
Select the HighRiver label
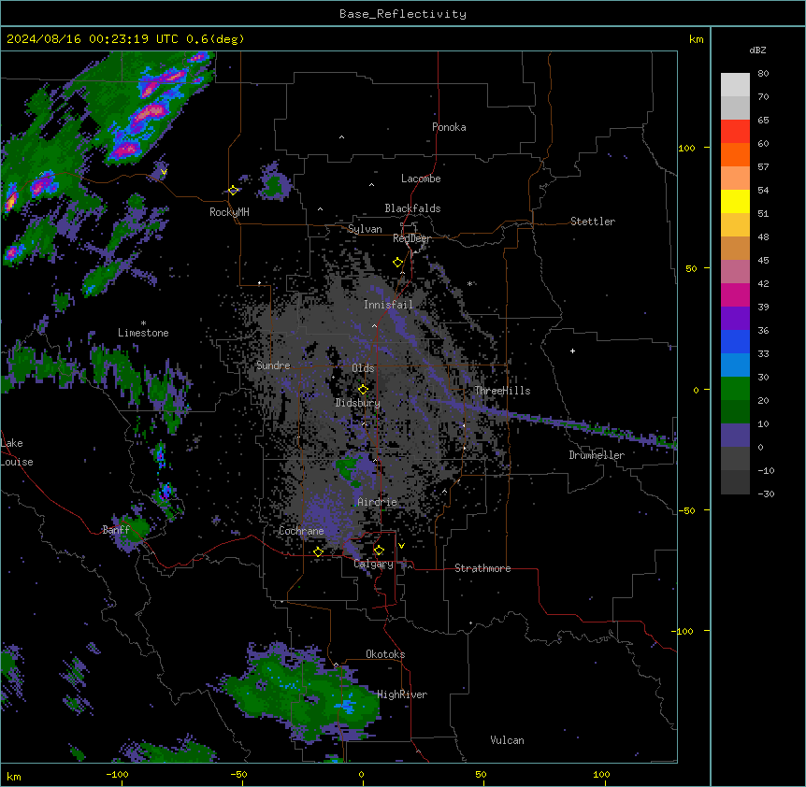402,694
